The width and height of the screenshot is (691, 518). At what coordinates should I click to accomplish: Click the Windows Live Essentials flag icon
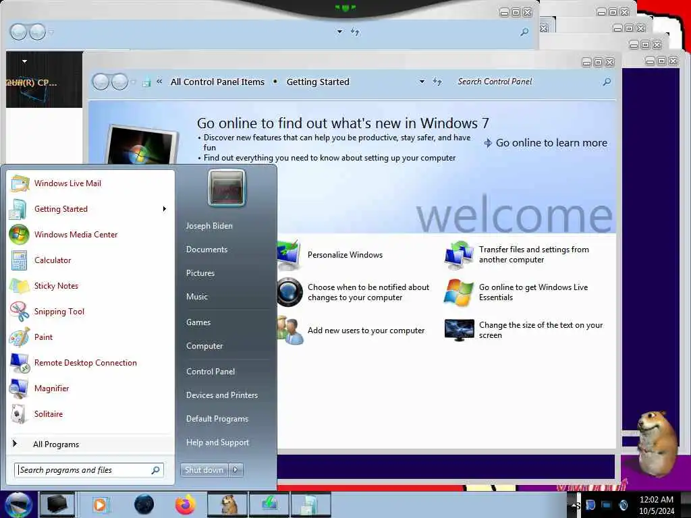pyautogui.click(x=459, y=292)
